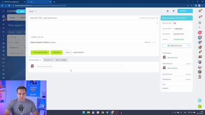
Task: Open a new browser tab with plus icon
Action: [54, 2]
